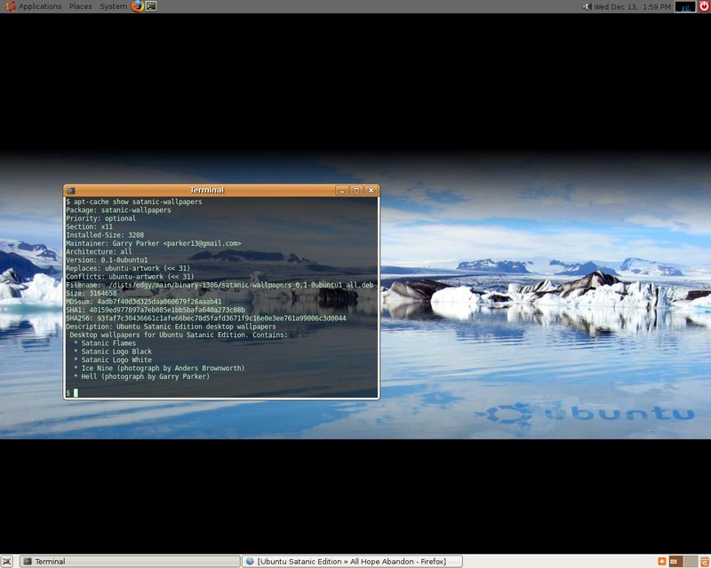The height and width of the screenshot is (568, 711).
Task: Open the trash icon in bottom panel
Action: click(704, 561)
